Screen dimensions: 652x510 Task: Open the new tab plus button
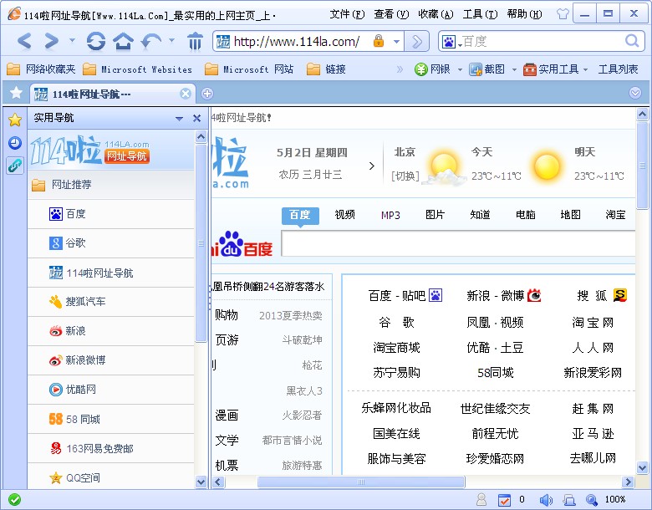(x=207, y=93)
